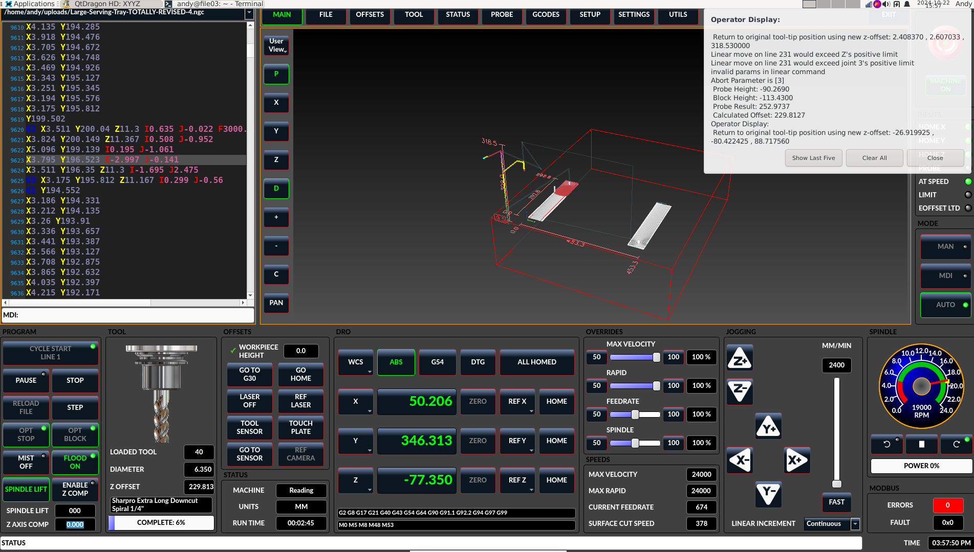This screenshot has width=974, height=552.
Task: Jog Y+ direction arrow
Action: pyautogui.click(x=768, y=426)
